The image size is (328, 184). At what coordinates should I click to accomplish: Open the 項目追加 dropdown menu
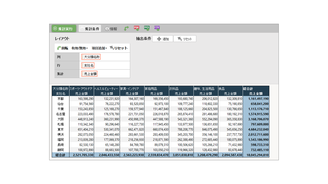[99, 48]
